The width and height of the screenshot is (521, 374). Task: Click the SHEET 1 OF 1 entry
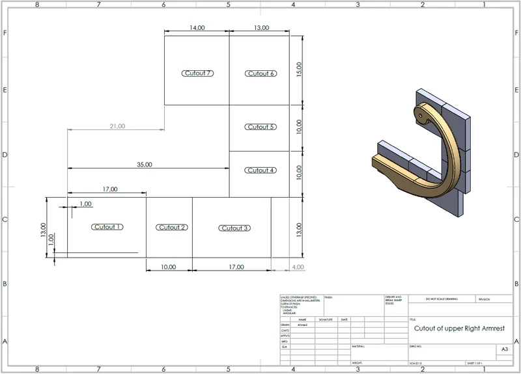coord(475,364)
